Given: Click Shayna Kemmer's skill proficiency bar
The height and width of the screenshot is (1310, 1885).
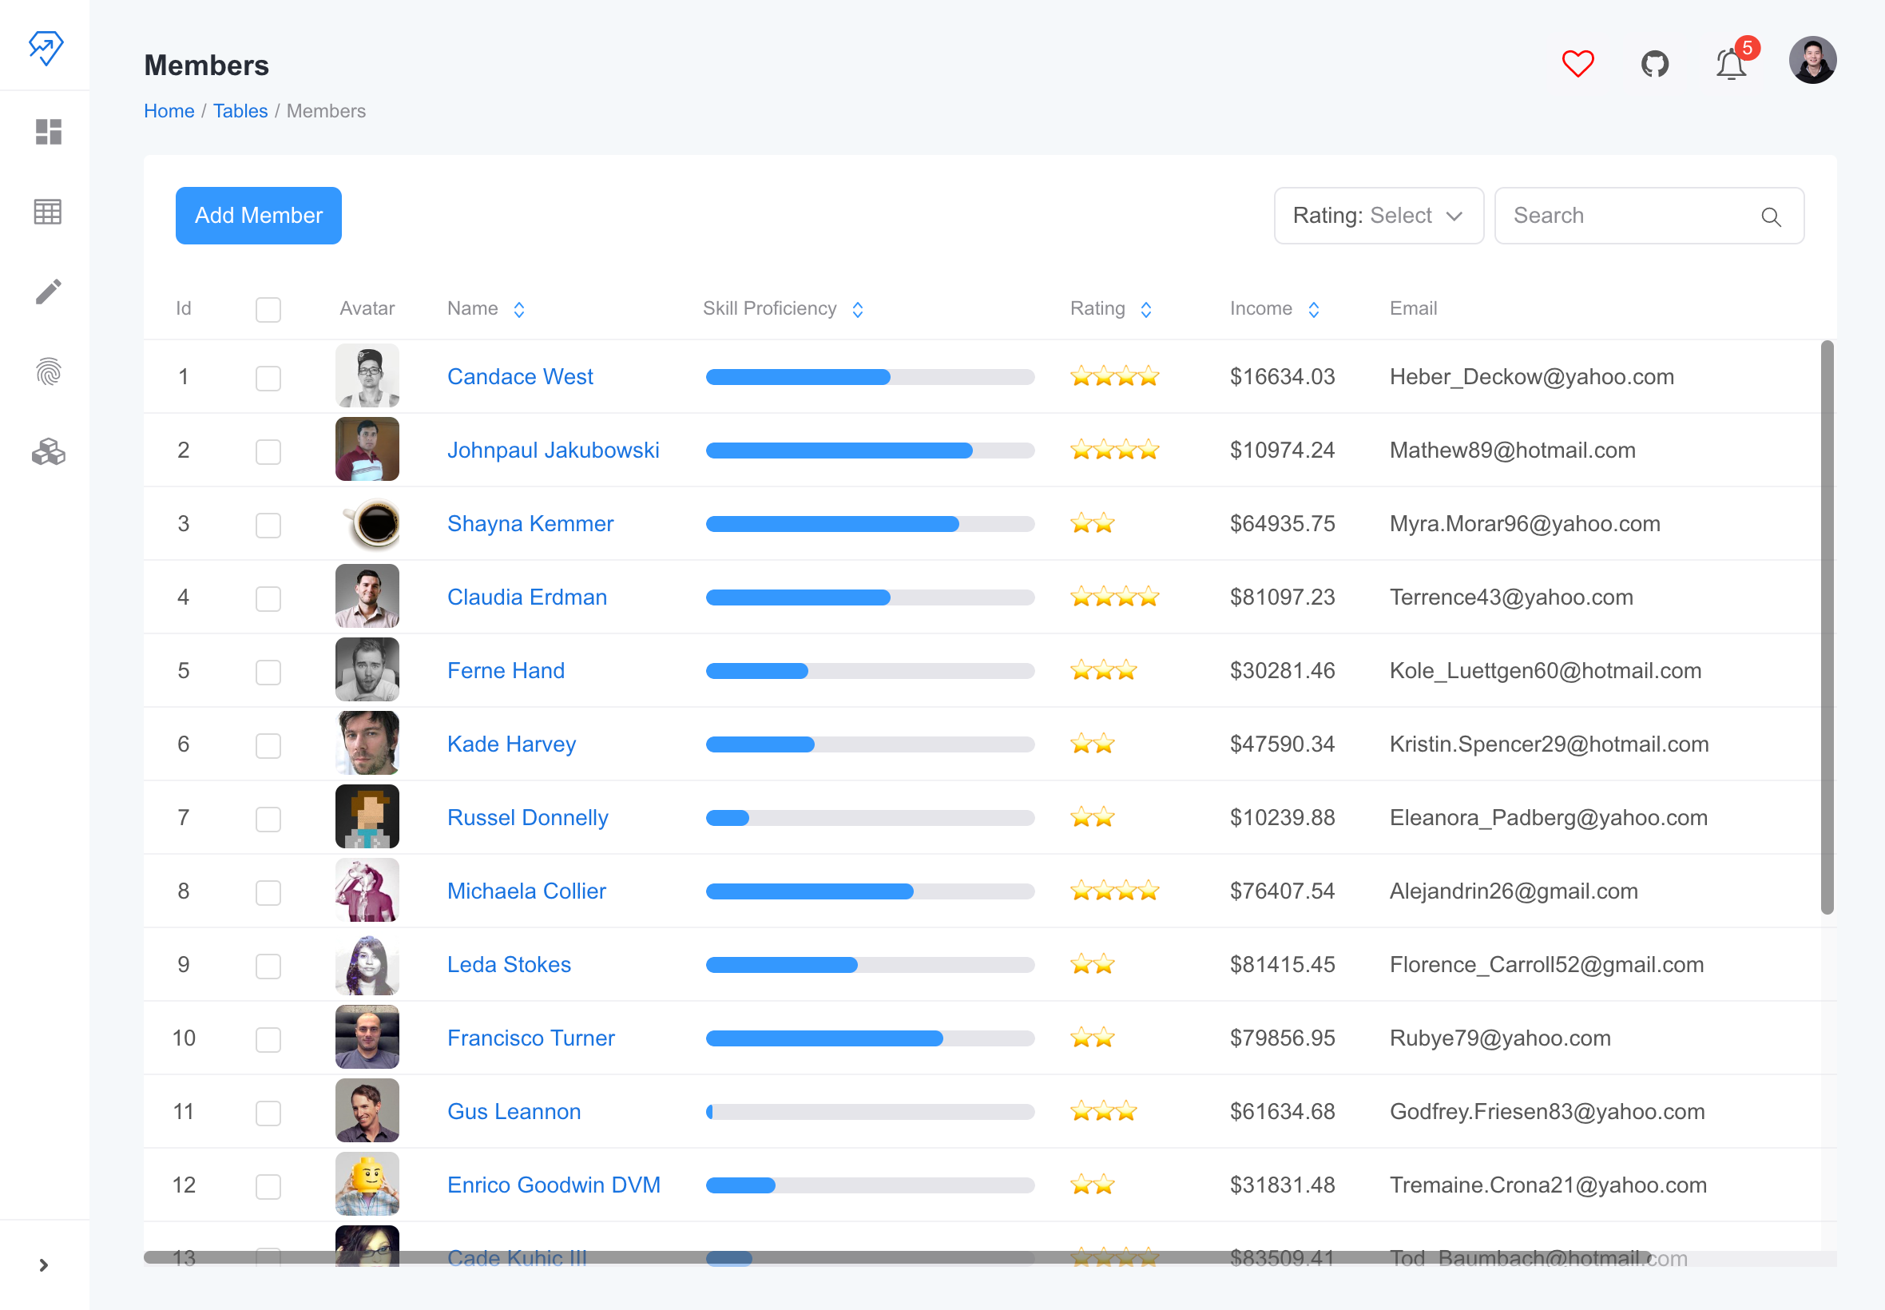Looking at the screenshot, I should pyautogui.click(x=869, y=524).
